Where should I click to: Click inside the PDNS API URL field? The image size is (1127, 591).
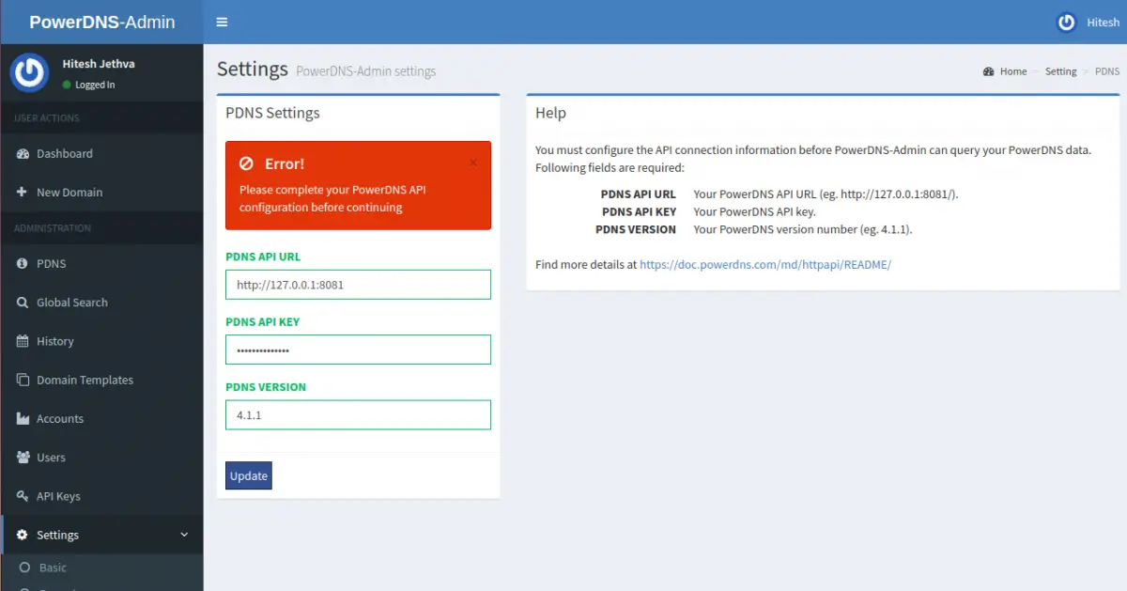click(x=358, y=284)
